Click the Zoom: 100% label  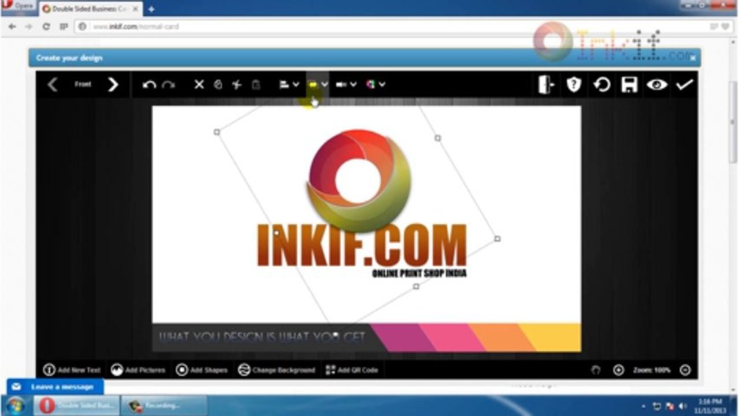(652, 370)
